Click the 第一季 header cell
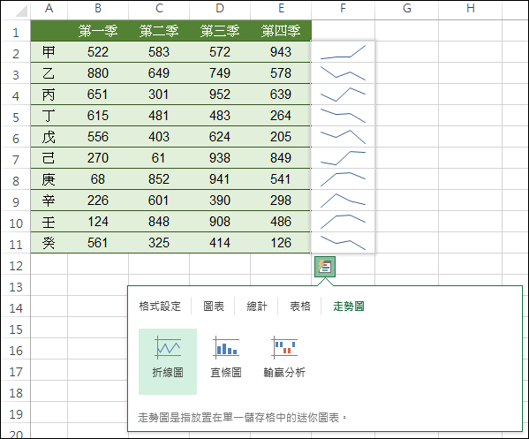Viewport: 529px width, 439px height. 98,31
